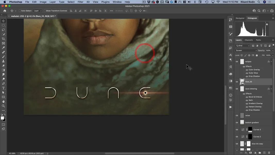
Task: Select the Zoom tool
Action: coord(3,106)
